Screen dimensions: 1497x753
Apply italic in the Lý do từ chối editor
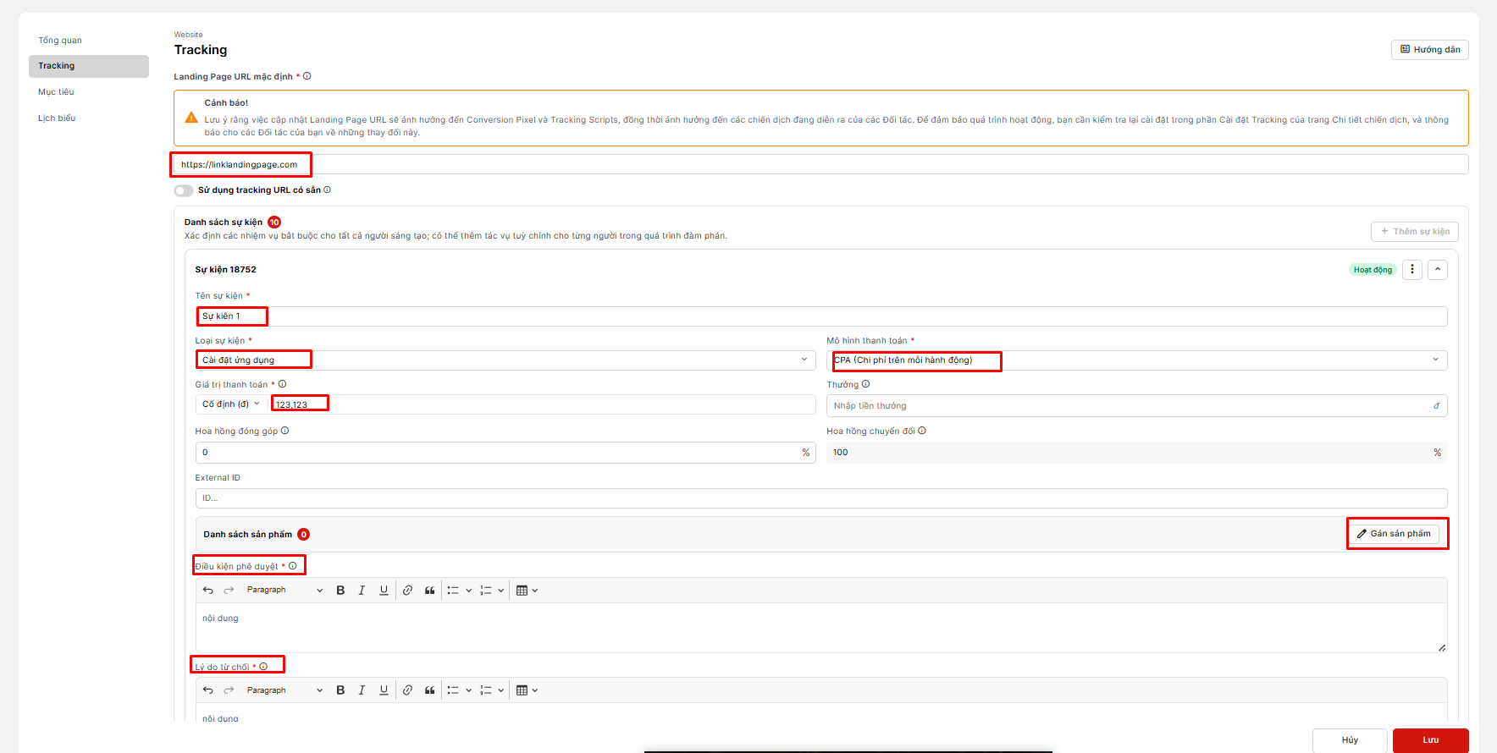pos(362,690)
